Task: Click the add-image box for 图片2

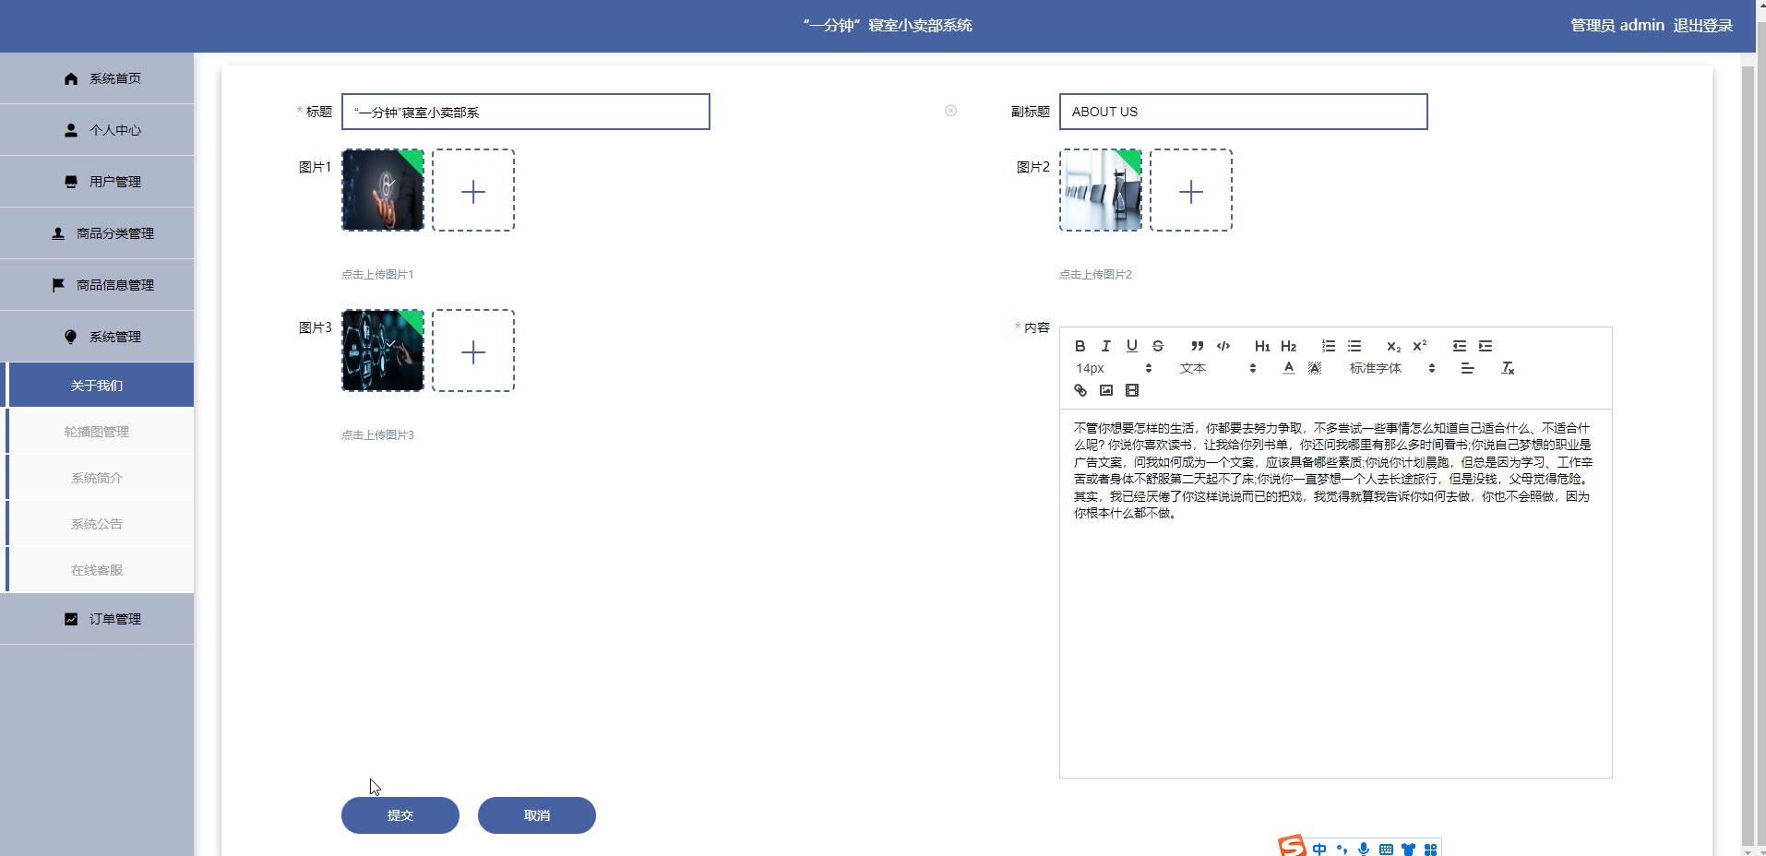Action: click(1191, 190)
